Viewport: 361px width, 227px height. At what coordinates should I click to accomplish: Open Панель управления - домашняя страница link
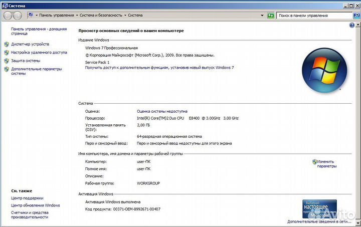pyautogui.click(x=39, y=31)
